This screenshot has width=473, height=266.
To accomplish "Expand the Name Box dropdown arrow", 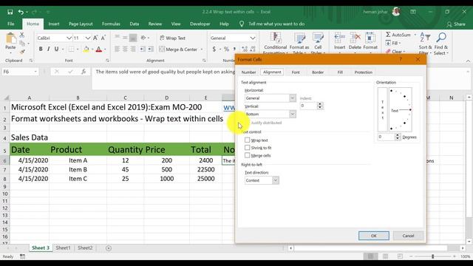I will (x=35, y=72).
